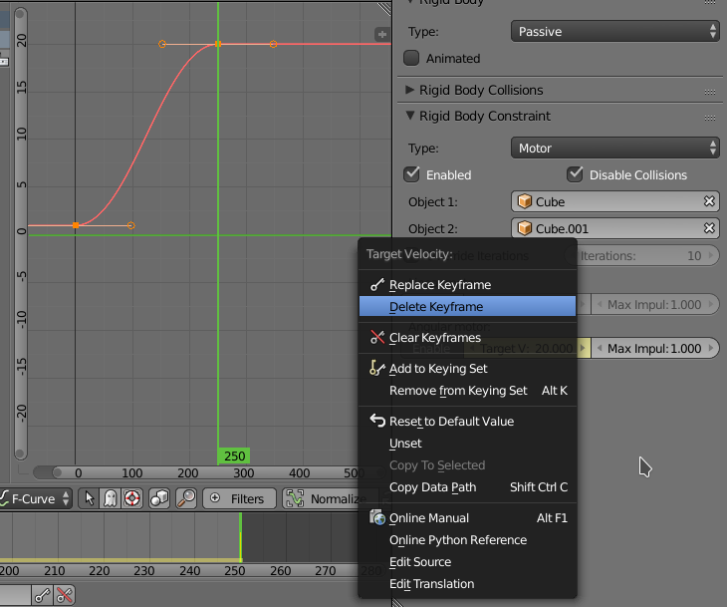This screenshot has height=607, width=727.
Task: Open Online Python Reference entry
Action: click(x=467, y=539)
